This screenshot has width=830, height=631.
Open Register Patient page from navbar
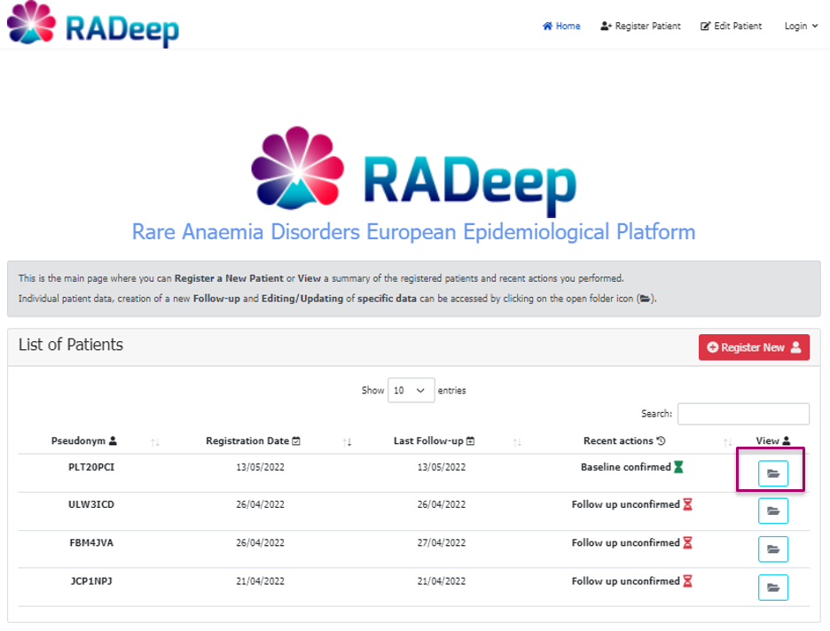click(640, 26)
